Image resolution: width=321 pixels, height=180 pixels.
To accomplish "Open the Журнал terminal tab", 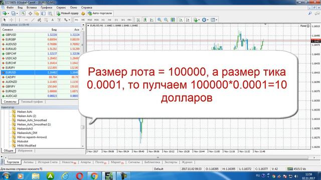I will click(187, 162).
